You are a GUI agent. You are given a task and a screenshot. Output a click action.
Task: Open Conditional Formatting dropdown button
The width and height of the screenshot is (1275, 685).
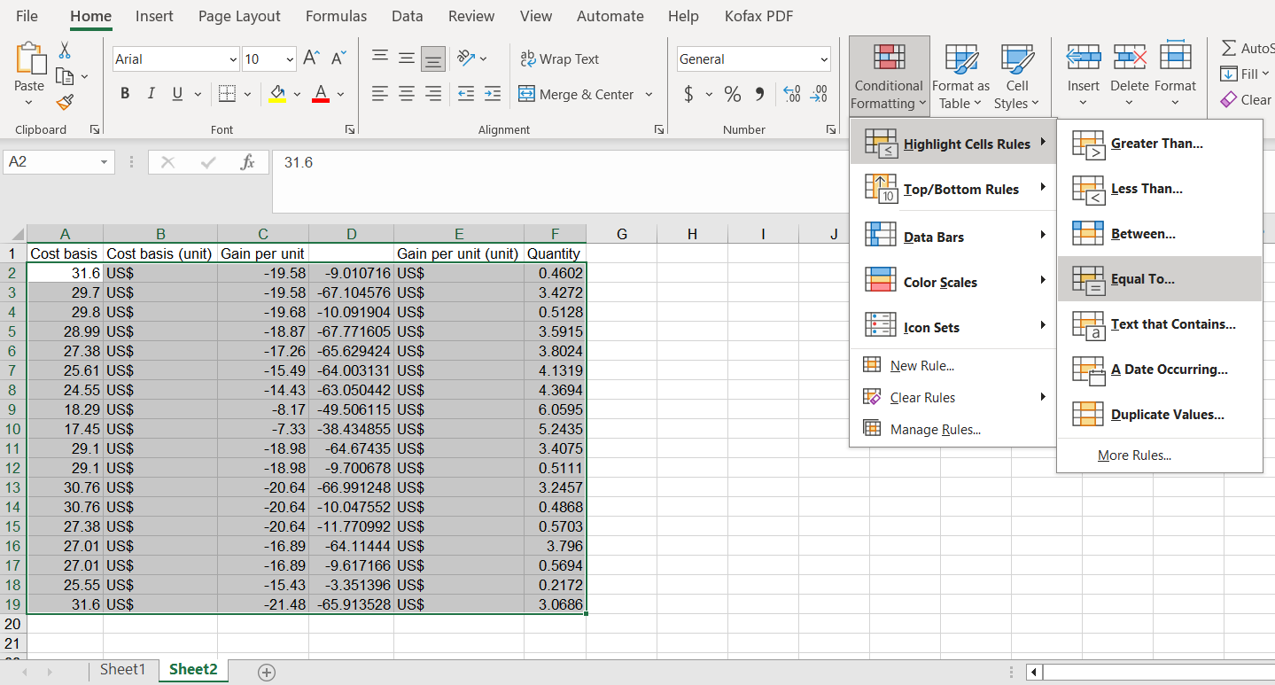coord(889,76)
